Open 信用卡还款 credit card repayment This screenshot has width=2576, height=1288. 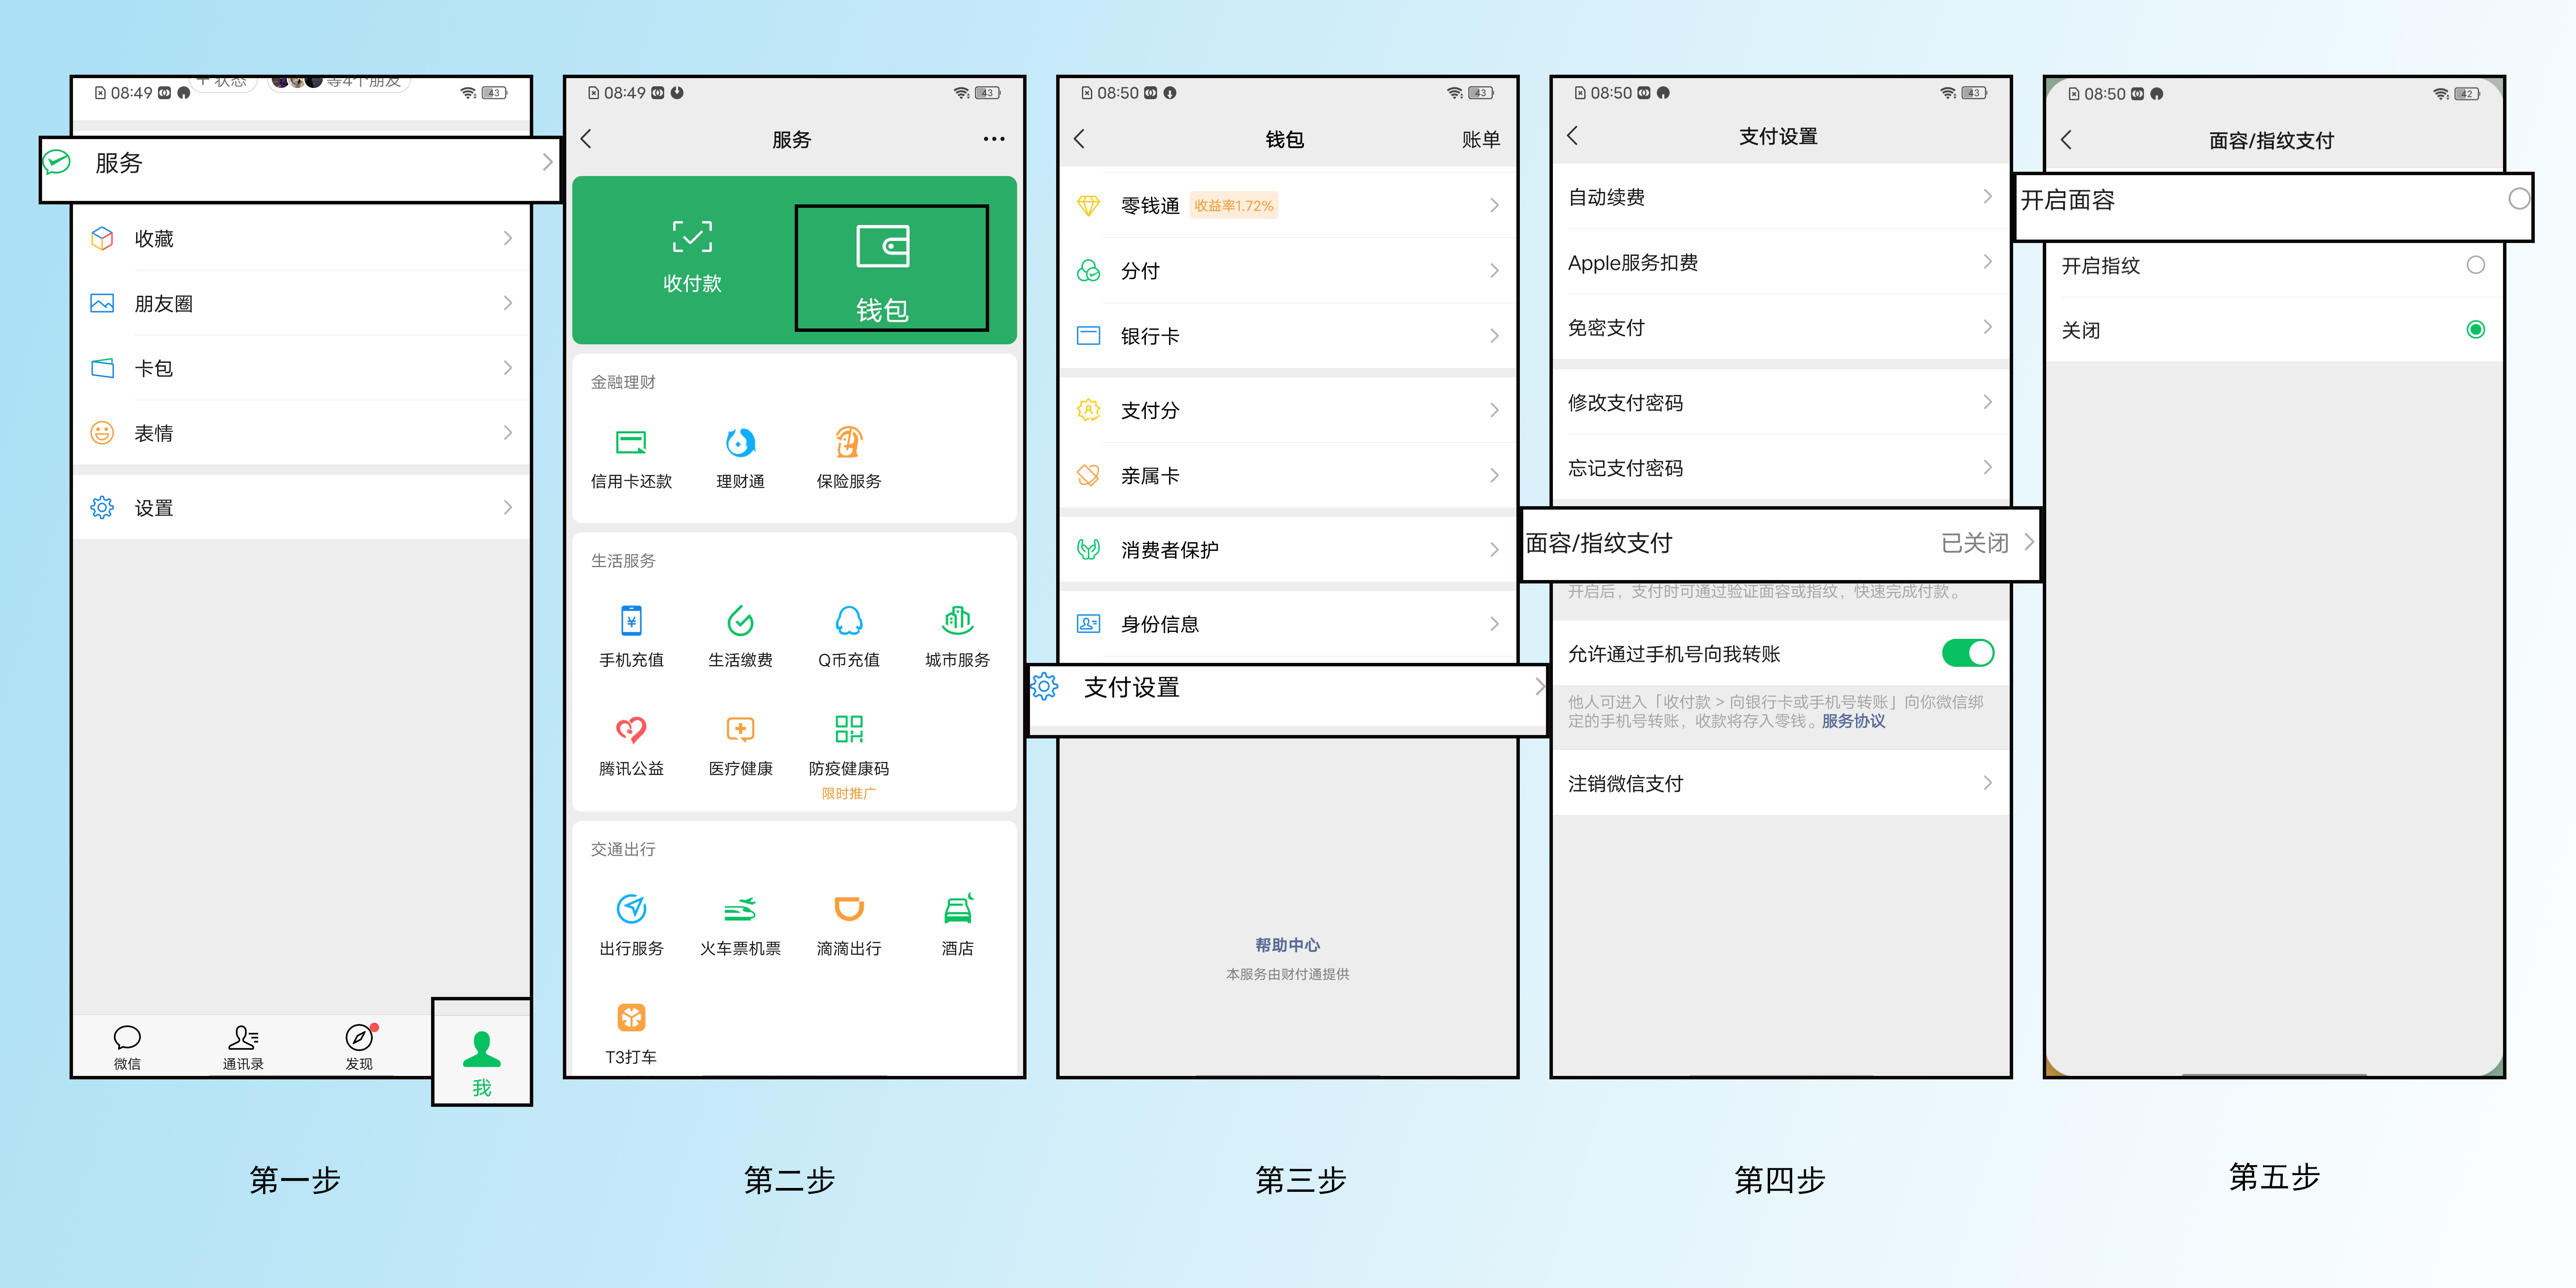coord(631,459)
